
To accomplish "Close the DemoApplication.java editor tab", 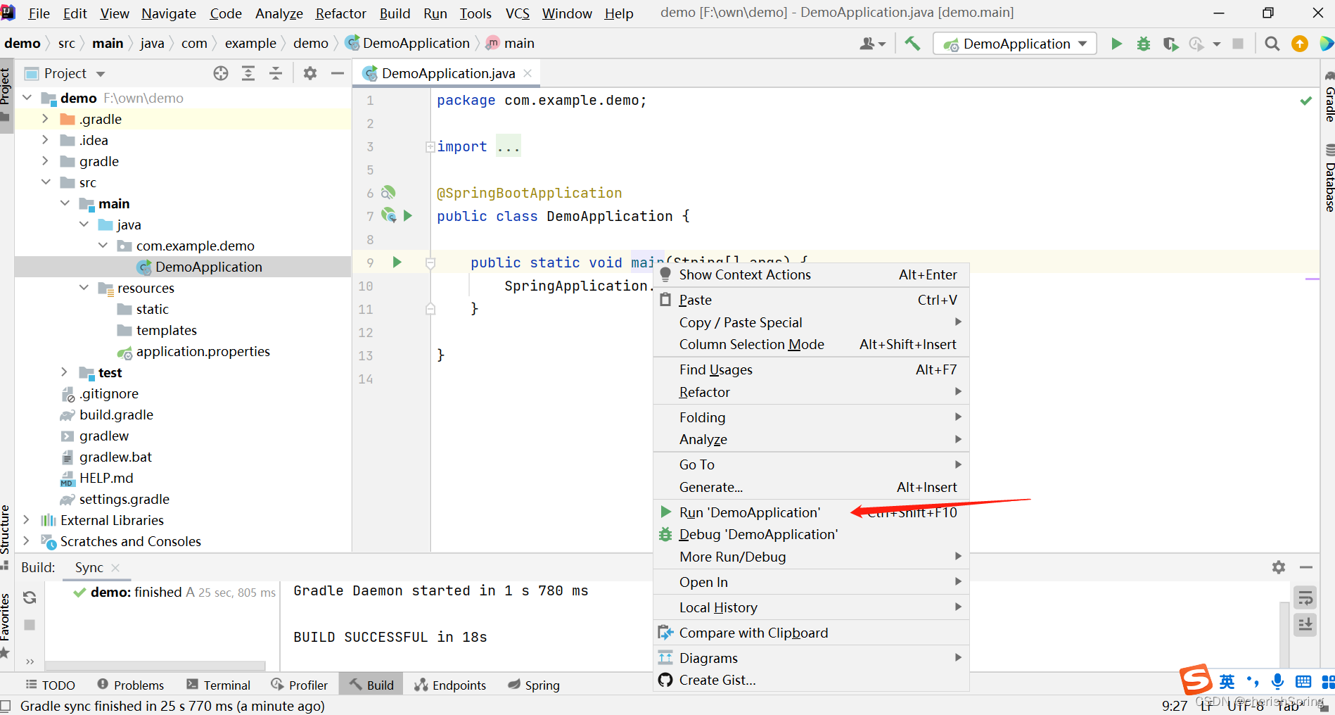I will (x=528, y=73).
